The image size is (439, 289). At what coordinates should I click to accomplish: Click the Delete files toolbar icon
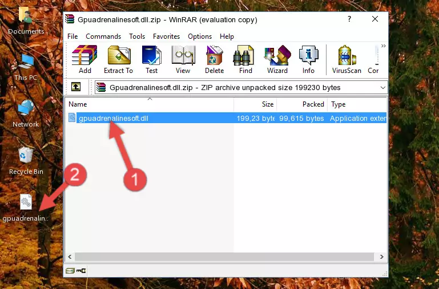[x=215, y=59]
